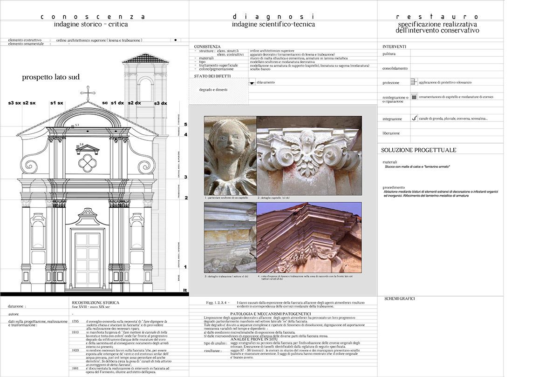Click the dilavamento symbol icon
545x377 pixels.
[252, 83]
